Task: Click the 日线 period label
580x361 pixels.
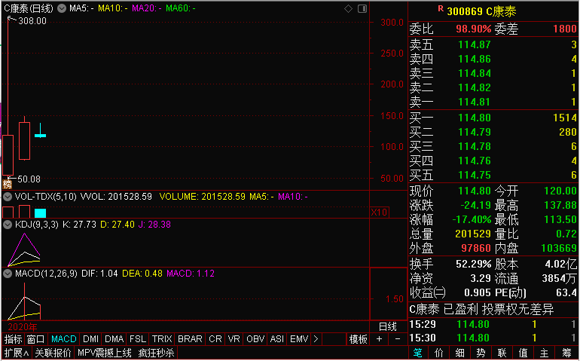Action: pyautogui.click(x=387, y=326)
